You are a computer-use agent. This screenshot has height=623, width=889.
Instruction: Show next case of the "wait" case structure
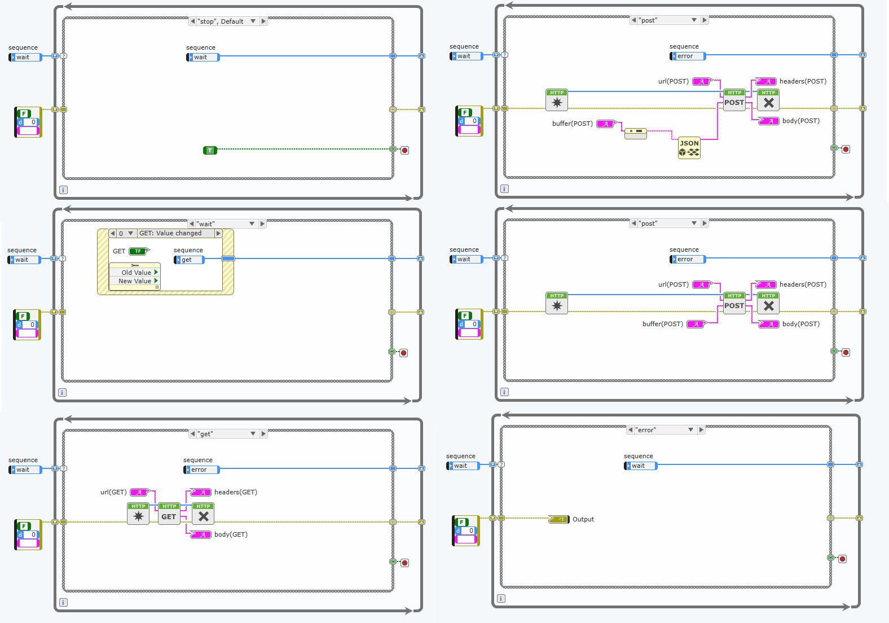(x=262, y=224)
